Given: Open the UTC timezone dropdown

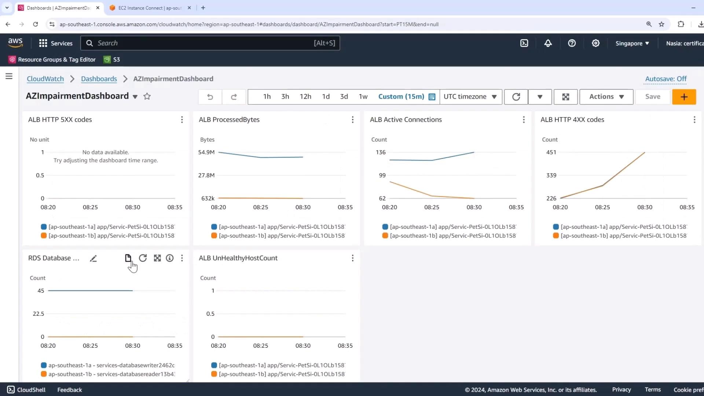Looking at the screenshot, I should 471,97.
